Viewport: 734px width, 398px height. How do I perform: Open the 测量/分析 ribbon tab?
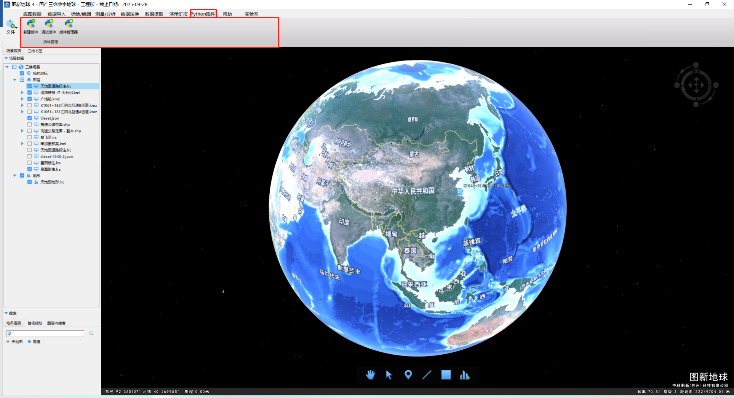[x=106, y=14]
